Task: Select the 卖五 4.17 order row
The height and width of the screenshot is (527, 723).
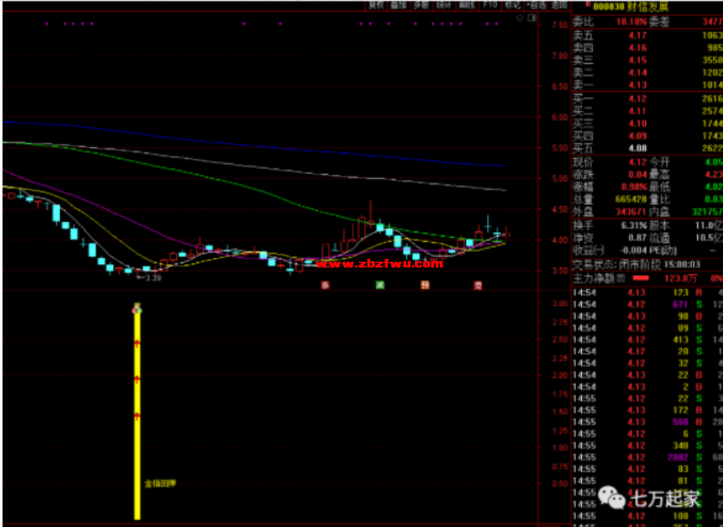Action: click(647, 35)
